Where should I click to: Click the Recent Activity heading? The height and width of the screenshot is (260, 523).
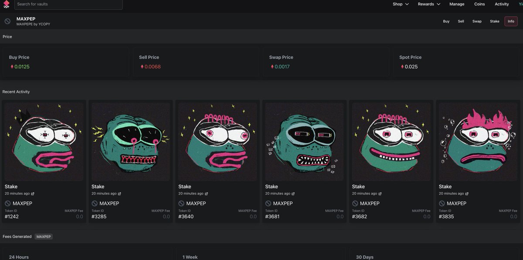point(16,92)
